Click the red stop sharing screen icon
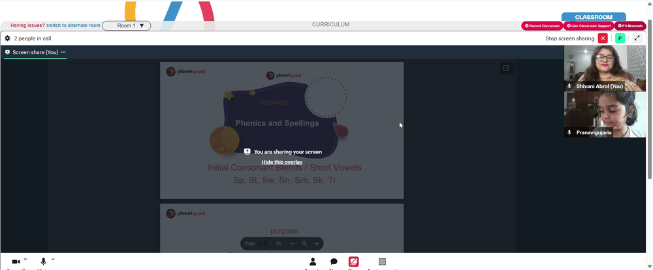The height and width of the screenshot is (270, 653). (x=353, y=262)
